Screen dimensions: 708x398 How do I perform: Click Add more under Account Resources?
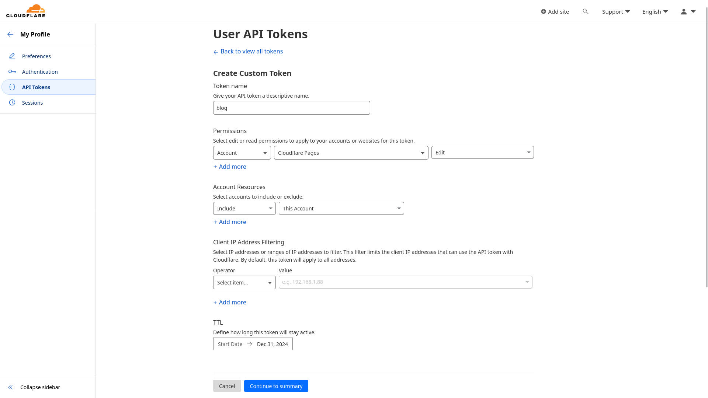point(229,222)
